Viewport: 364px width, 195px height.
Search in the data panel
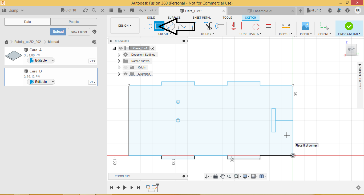click(x=94, y=10)
